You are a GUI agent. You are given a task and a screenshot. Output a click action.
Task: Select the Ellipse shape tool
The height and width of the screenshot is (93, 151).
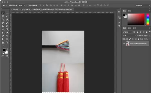(x=7, y=39)
